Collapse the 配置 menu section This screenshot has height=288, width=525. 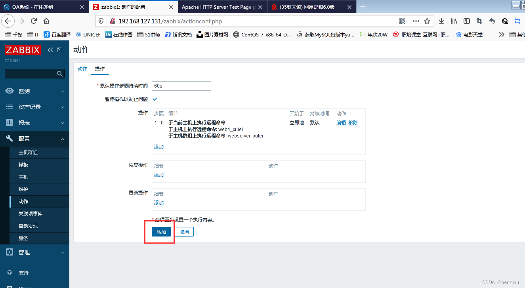click(34, 139)
